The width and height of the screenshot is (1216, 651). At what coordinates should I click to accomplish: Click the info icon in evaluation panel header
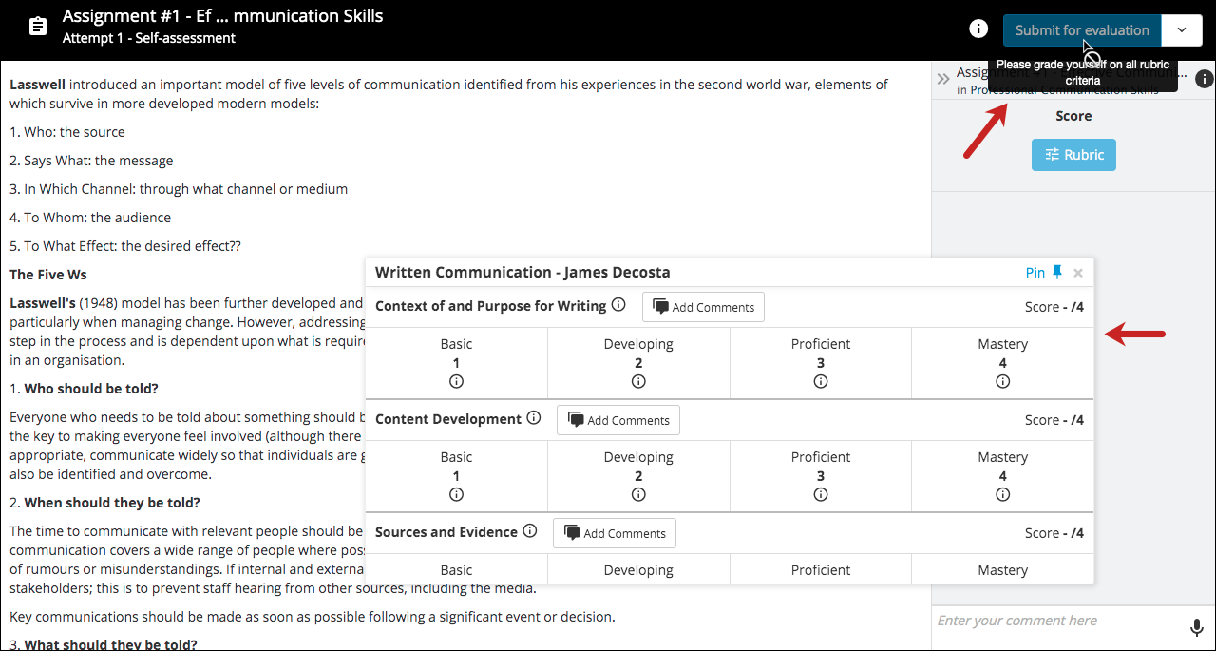tap(1204, 80)
